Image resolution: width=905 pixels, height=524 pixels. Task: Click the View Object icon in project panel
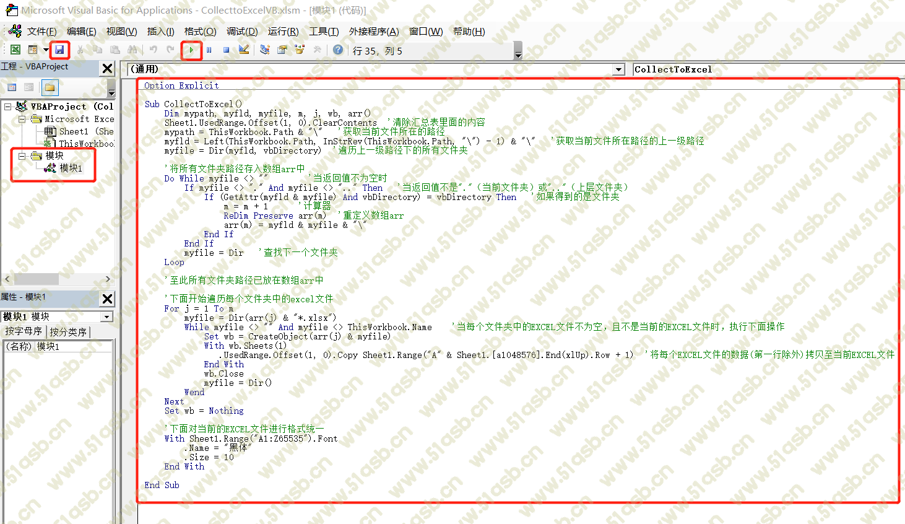(x=29, y=87)
